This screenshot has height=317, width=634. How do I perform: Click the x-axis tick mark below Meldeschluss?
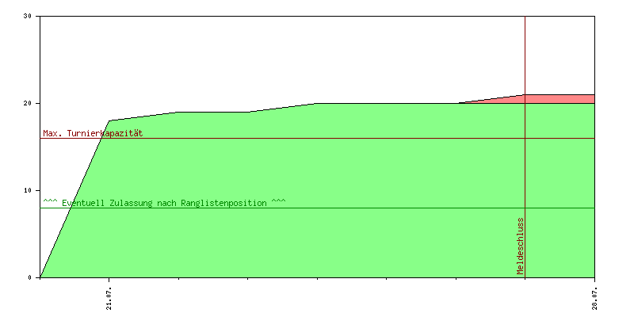[525, 279]
